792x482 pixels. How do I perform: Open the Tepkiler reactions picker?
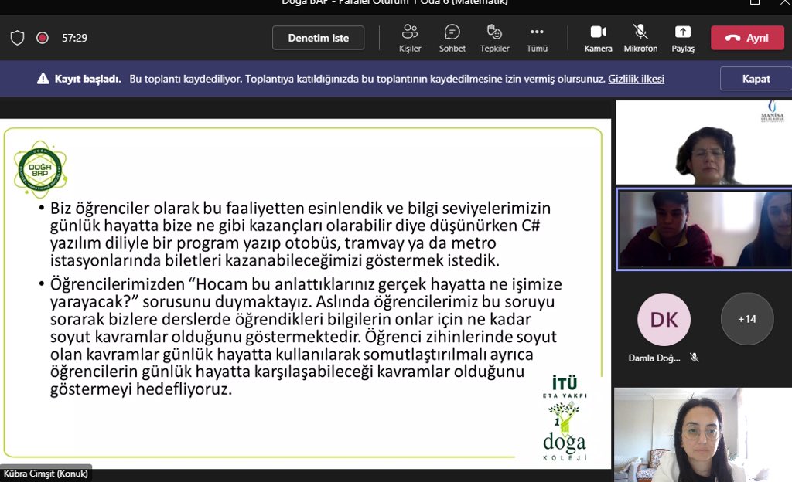pos(494,37)
